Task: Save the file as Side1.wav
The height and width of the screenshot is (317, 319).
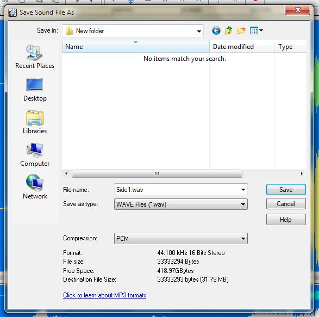Action: point(286,190)
